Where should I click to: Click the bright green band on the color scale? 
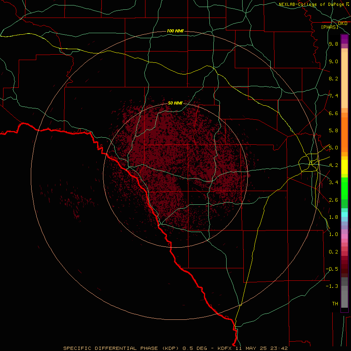[344, 189]
